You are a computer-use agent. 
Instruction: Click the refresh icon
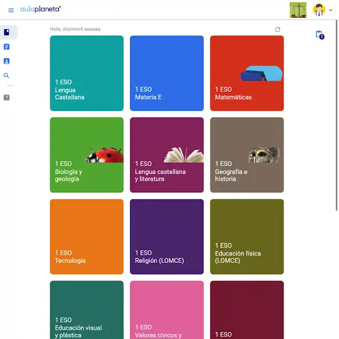(278, 29)
